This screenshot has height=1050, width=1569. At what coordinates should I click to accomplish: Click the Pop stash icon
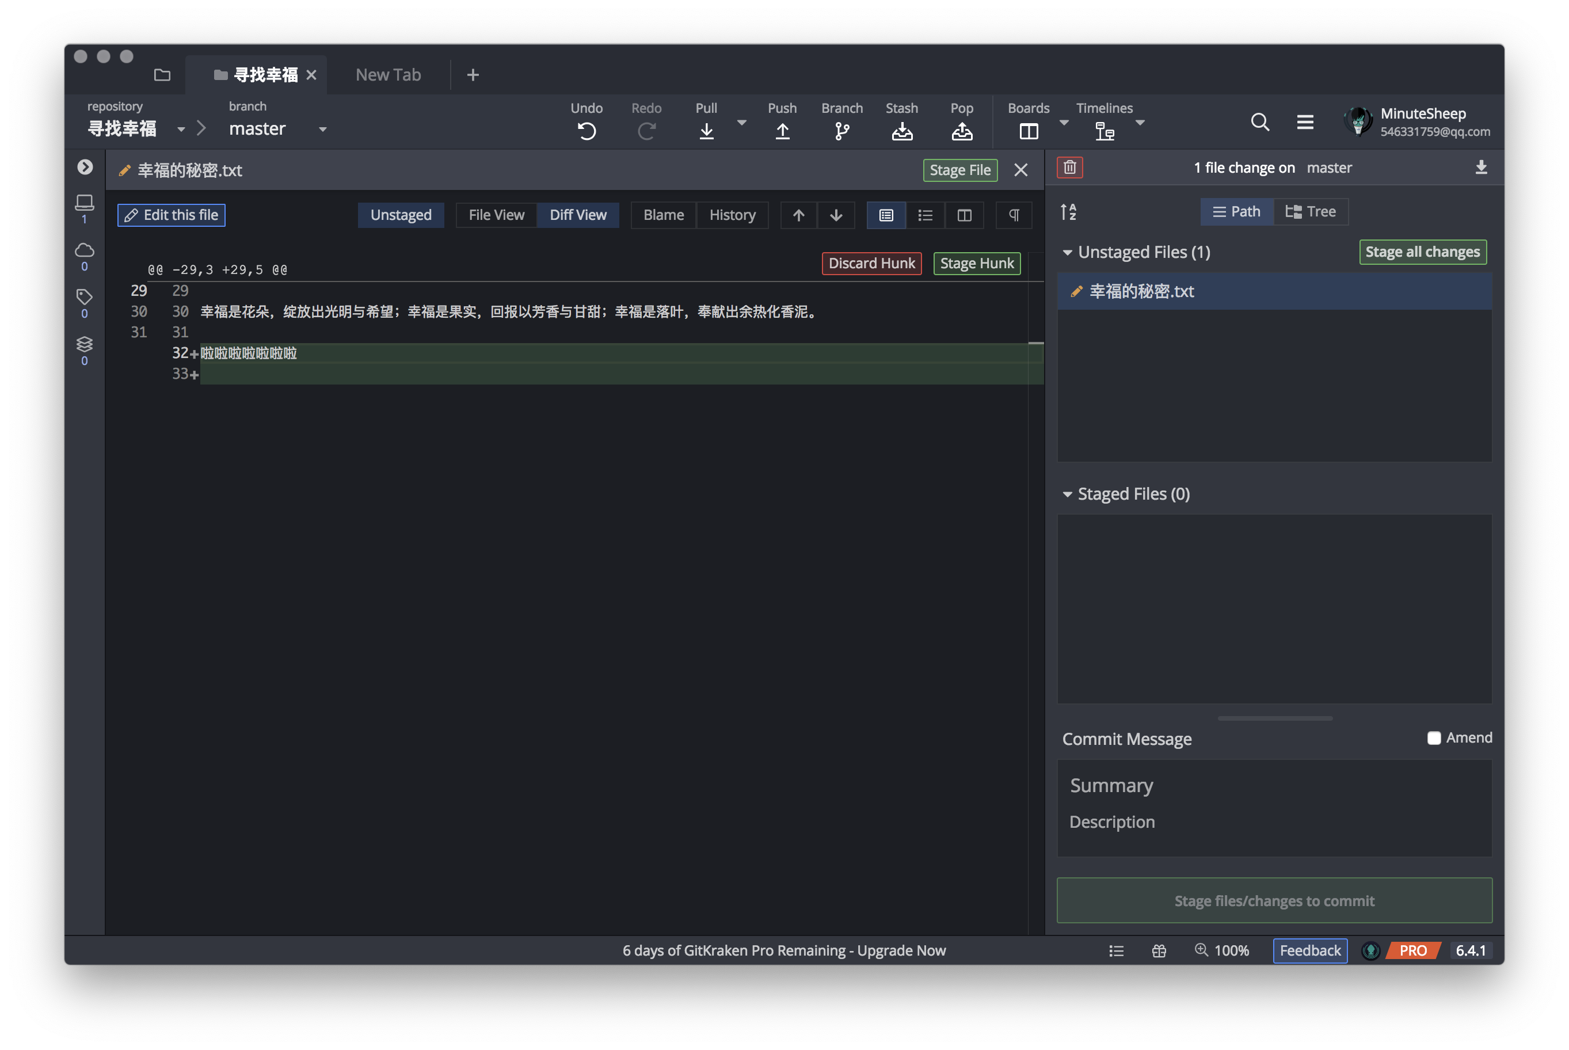click(x=961, y=131)
